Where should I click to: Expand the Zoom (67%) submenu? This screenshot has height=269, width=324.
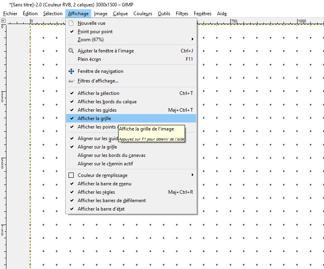click(x=131, y=40)
